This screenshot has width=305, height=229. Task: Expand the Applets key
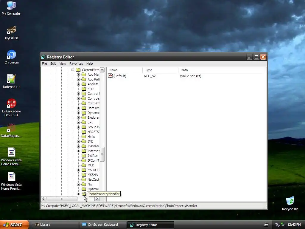pos(78,84)
